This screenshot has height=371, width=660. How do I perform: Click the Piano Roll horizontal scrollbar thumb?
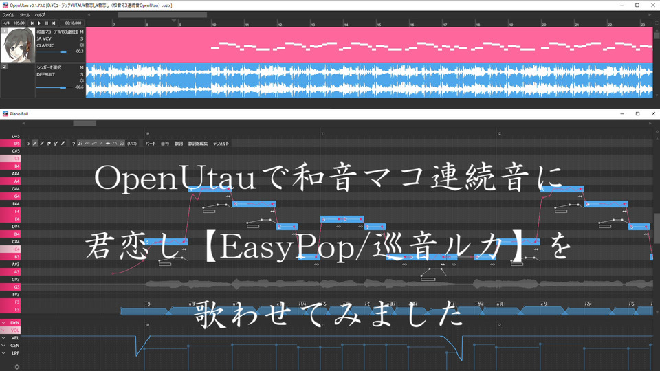pos(85,123)
